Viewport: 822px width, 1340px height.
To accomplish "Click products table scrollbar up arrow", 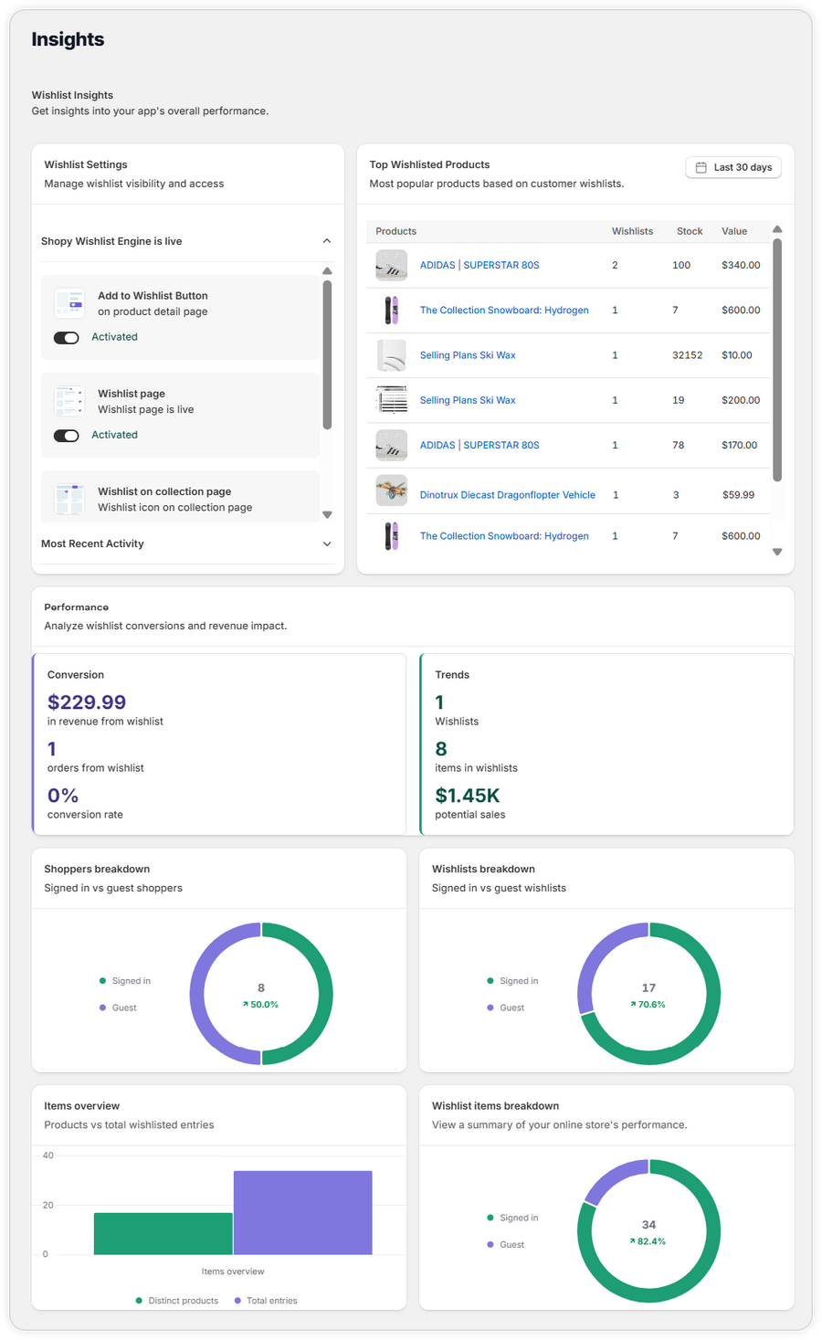I will (777, 229).
